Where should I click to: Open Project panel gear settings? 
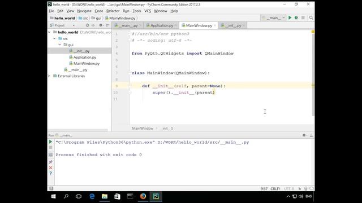tap(101, 25)
